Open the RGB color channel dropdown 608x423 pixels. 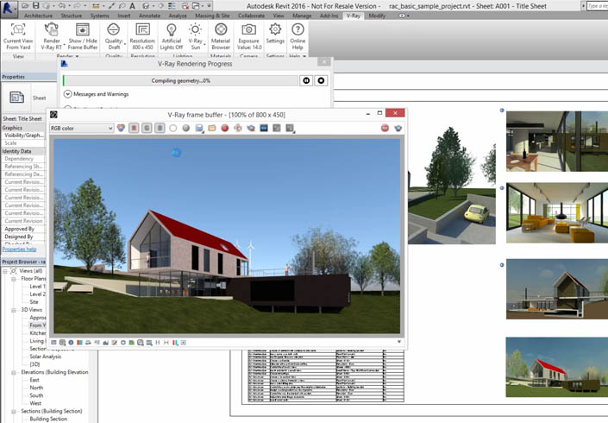[81, 128]
